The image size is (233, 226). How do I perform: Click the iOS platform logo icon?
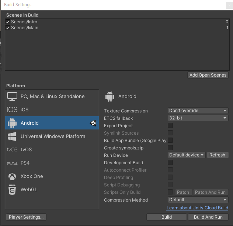(x=12, y=109)
